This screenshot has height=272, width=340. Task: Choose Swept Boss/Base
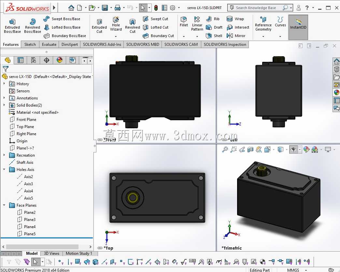62,19
